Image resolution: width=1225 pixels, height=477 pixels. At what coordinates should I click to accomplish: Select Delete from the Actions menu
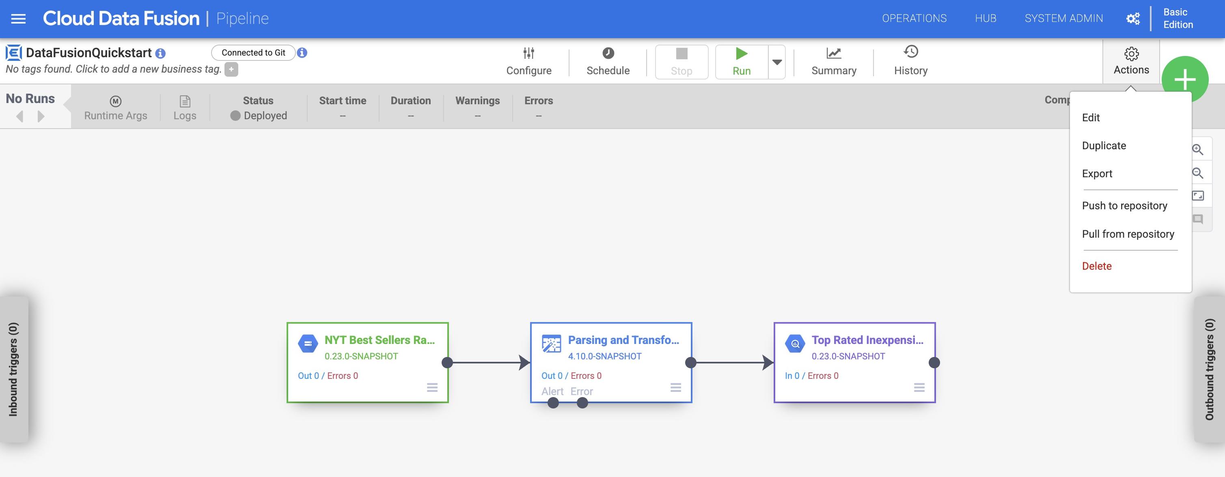(x=1097, y=266)
